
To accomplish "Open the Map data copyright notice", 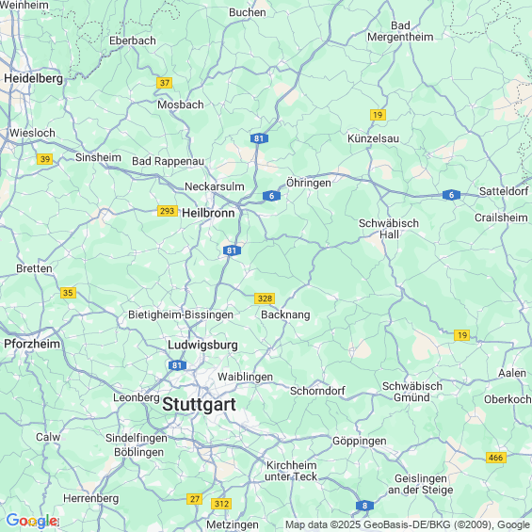I will tap(408, 524).
